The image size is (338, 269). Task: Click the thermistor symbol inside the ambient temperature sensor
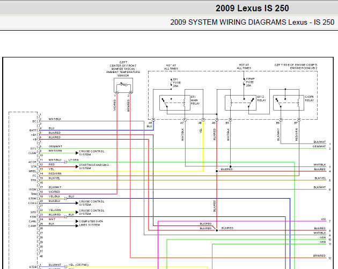tap(123, 84)
